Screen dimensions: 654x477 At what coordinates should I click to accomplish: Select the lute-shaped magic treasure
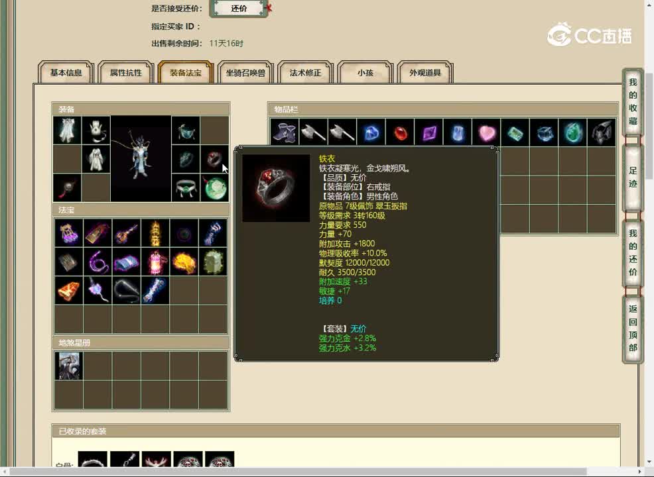click(x=127, y=233)
